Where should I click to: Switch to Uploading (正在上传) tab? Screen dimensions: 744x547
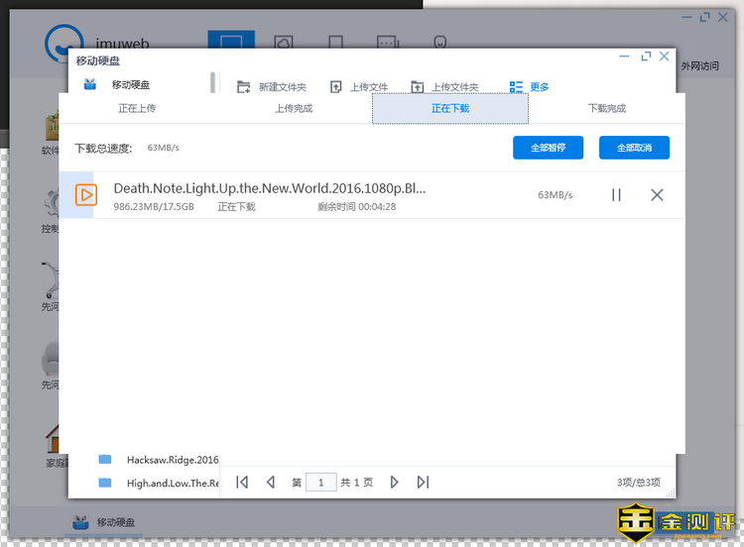click(x=137, y=109)
